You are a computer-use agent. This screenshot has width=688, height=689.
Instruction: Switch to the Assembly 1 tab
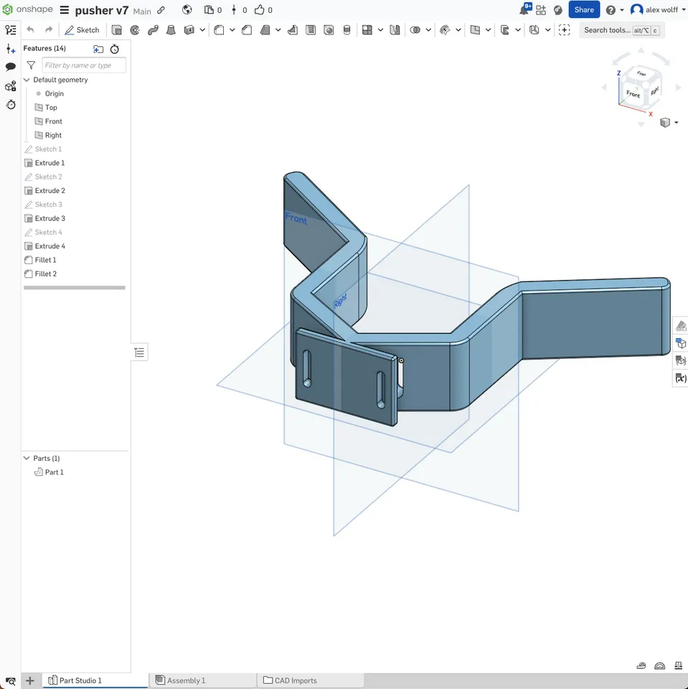coord(186,680)
